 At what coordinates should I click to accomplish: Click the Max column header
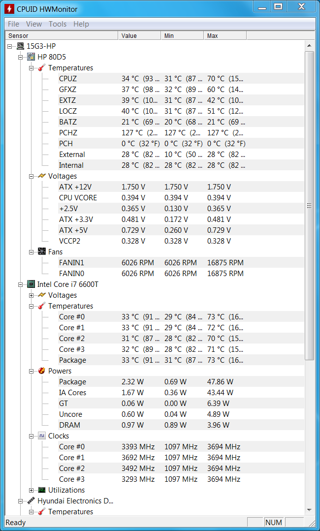tap(225, 35)
